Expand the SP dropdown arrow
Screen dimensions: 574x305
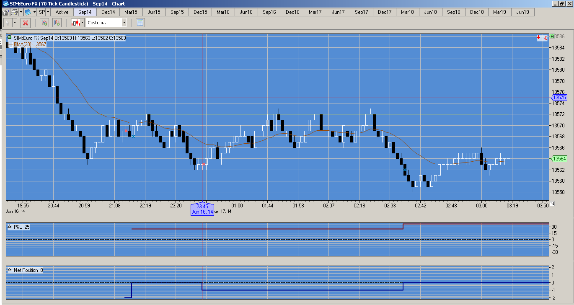click(48, 12)
